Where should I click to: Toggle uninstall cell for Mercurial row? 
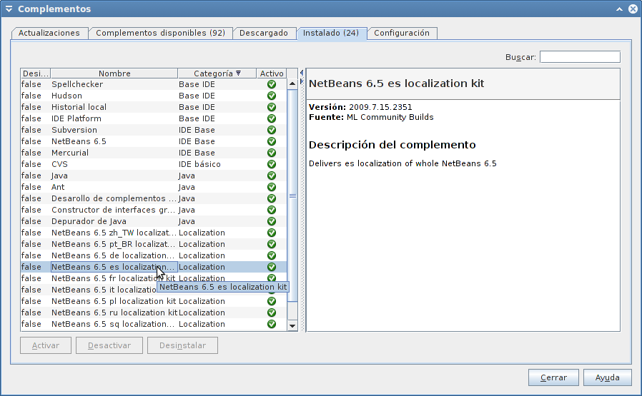(36, 153)
